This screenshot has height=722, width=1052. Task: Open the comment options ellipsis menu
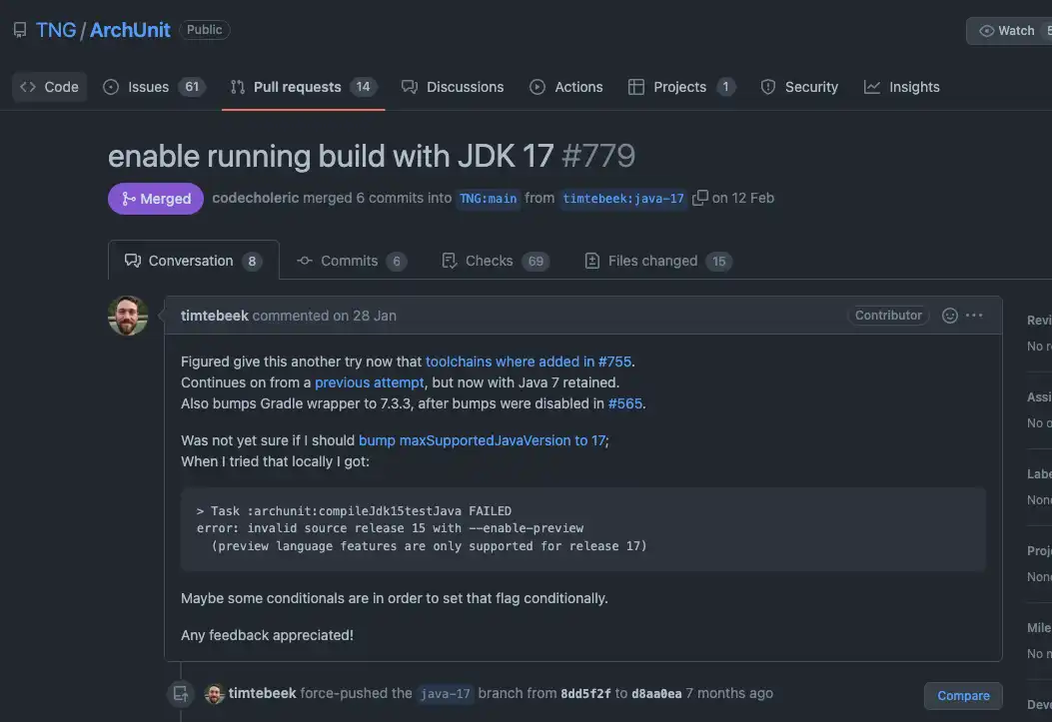[974, 316]
